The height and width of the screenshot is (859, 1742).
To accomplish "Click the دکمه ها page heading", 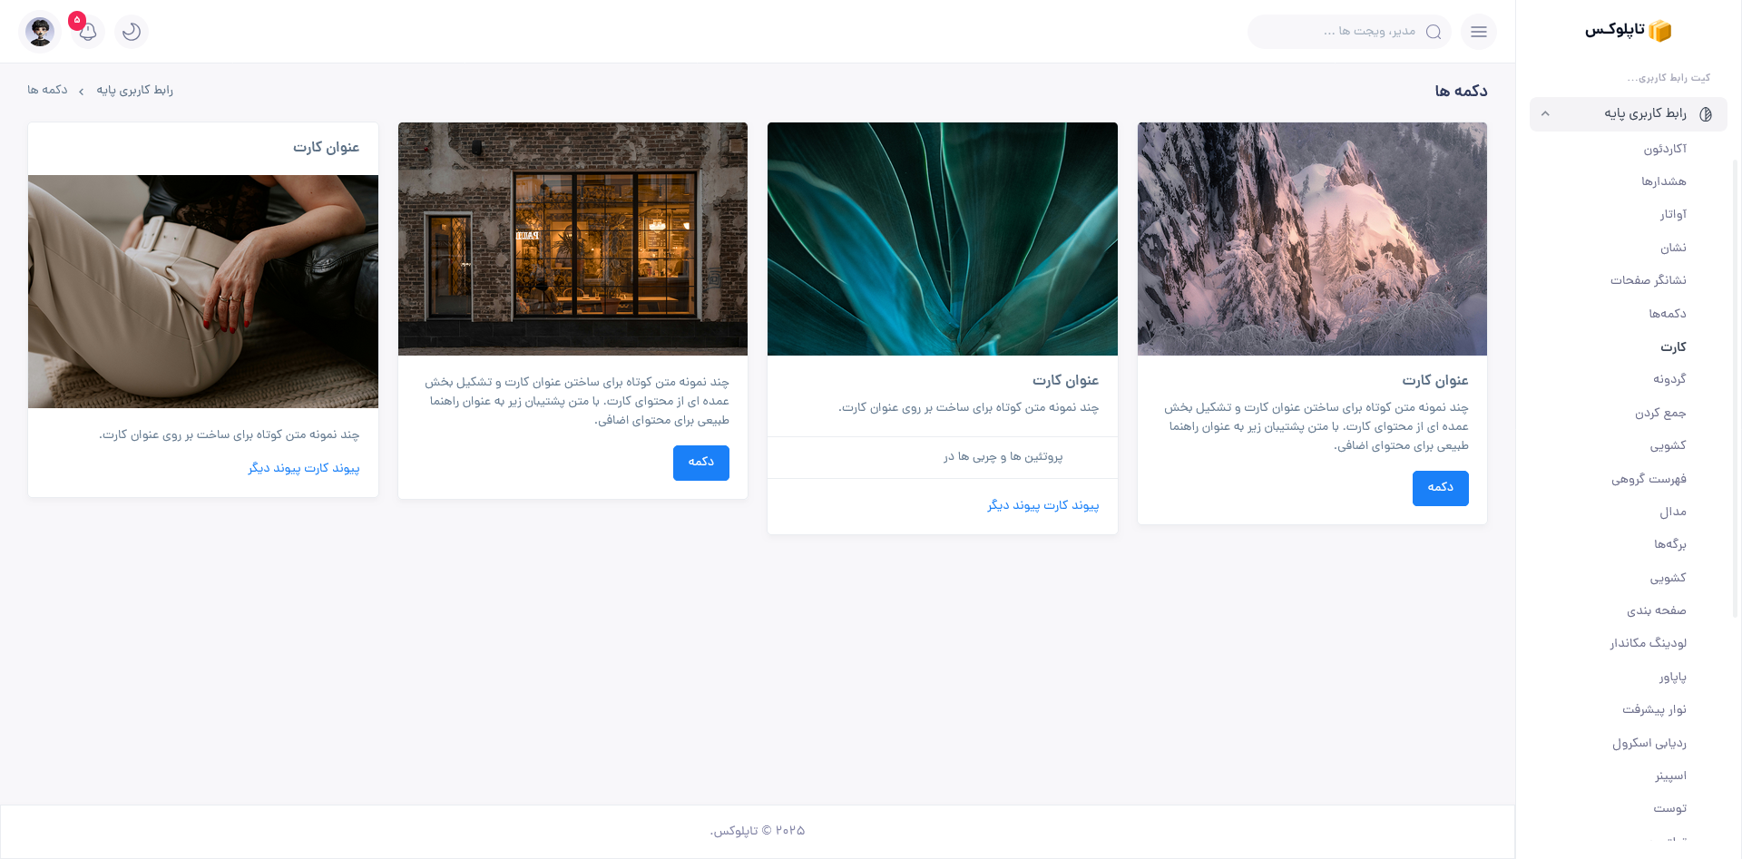I will tap(1461, 91).
